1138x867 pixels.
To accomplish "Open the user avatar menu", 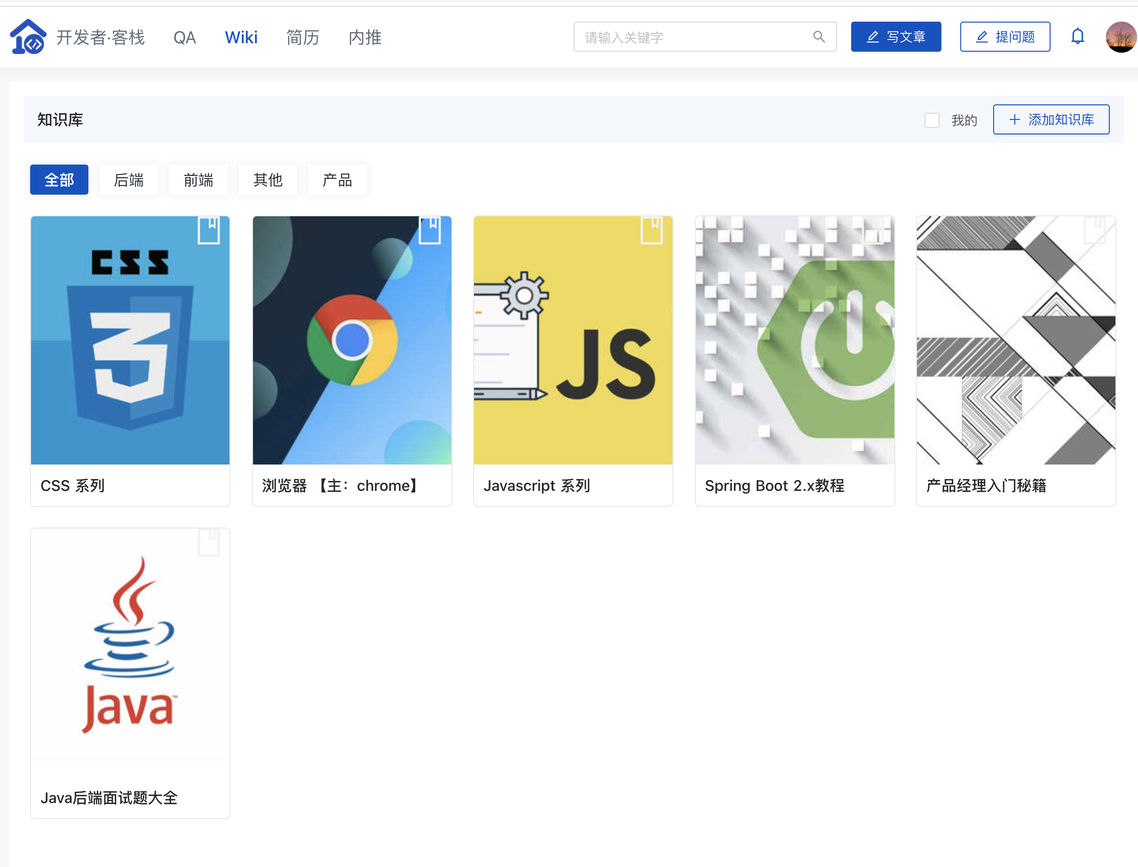I will point(1121,37).
